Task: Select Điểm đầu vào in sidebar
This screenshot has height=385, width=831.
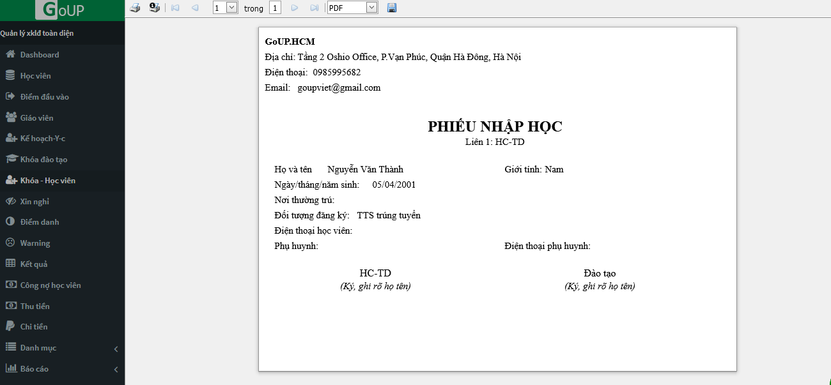Action: [x=44, y=97]
